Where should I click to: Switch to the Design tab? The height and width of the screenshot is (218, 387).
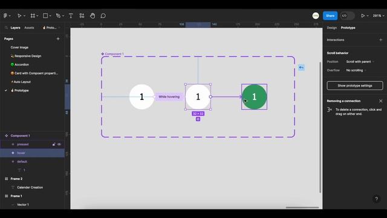(x=332, y=28)
